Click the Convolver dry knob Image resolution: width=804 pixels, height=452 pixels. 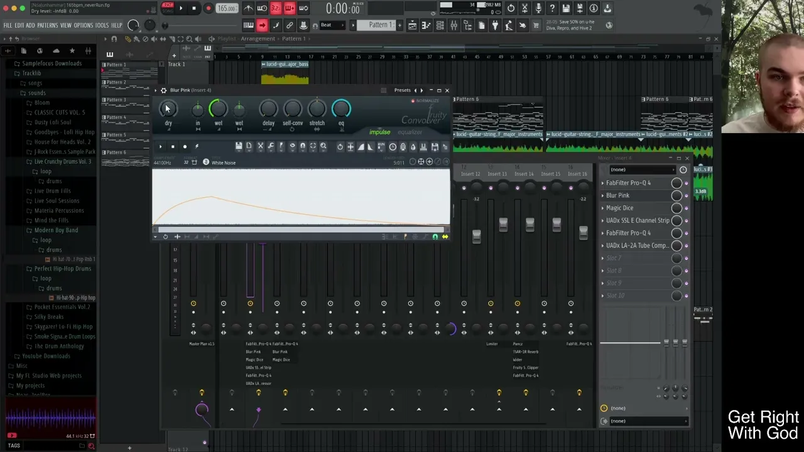coord(168,109)
